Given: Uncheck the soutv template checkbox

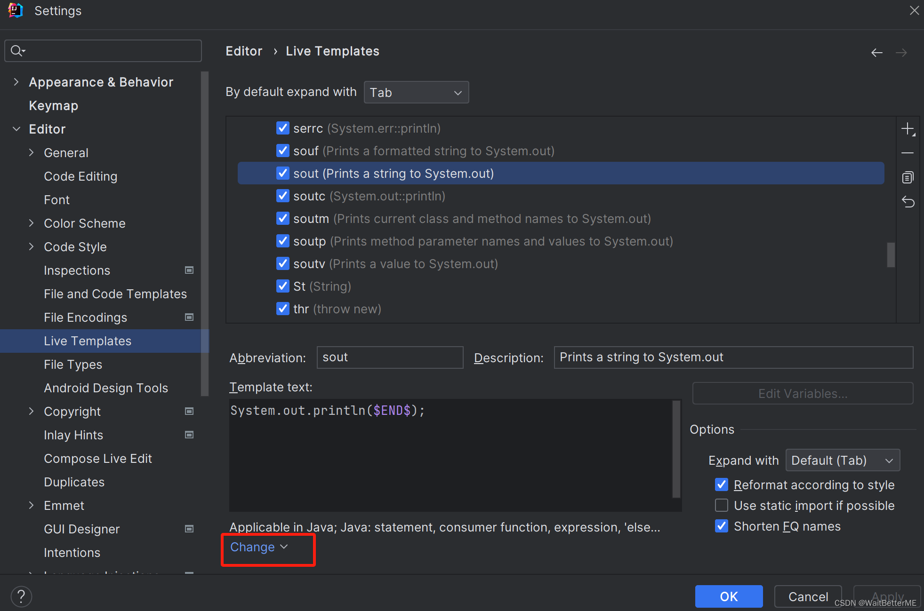Looking at the screenshot, I should point(283,263).
